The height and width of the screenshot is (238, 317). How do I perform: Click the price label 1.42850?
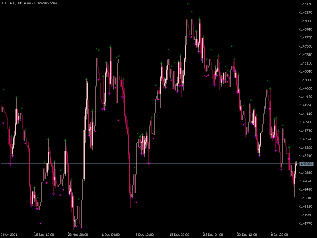tap(306, 172)
